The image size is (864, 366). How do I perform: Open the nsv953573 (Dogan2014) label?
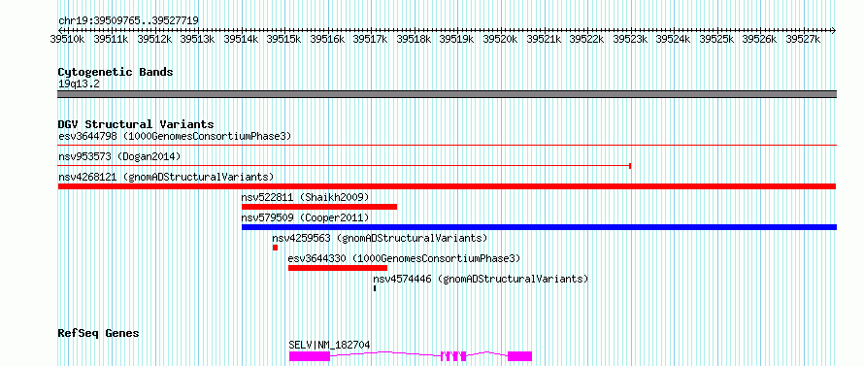(119, 156)
